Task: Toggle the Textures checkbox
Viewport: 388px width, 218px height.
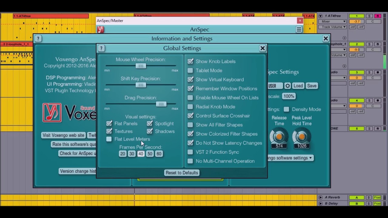Action: pos(109,131)
